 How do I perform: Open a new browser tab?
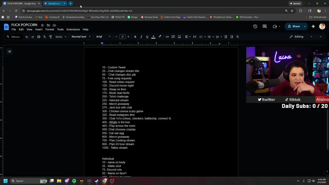(70, 3)
